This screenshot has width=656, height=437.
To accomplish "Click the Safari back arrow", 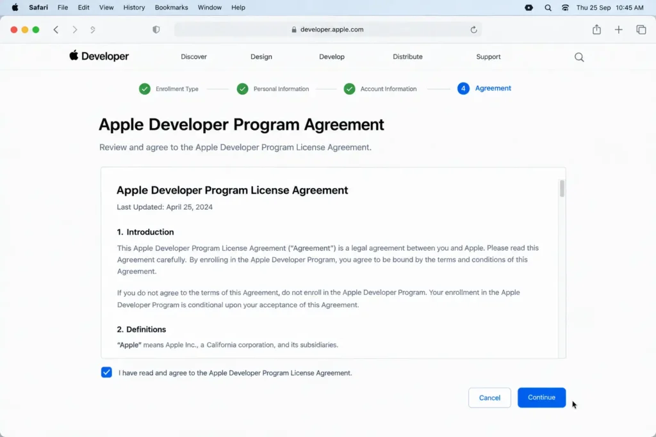I will (56, 29).
